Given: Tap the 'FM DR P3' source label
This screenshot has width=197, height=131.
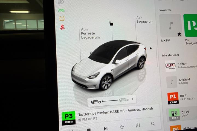Looking at the screenshot, I should (x=90, y=119).
